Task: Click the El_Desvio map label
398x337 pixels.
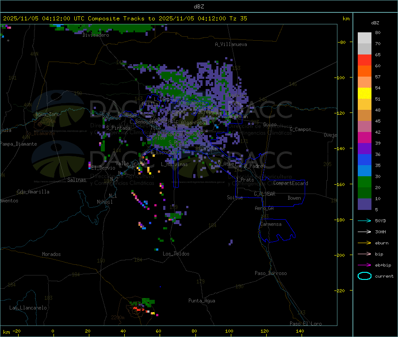Action: 103,168
